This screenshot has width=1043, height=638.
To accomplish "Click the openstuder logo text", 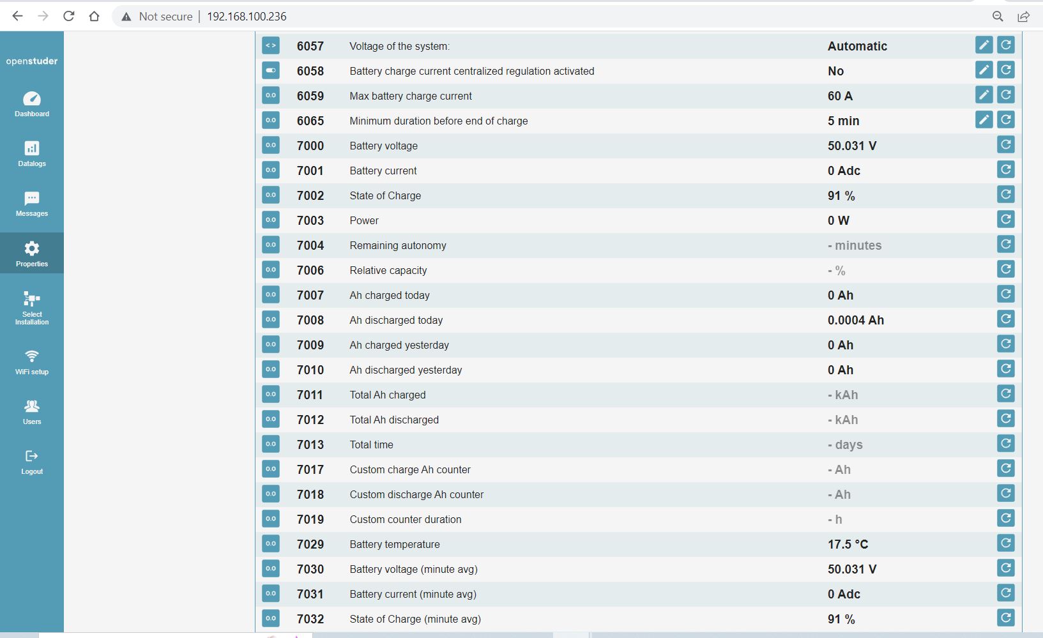I will [32, 61].
